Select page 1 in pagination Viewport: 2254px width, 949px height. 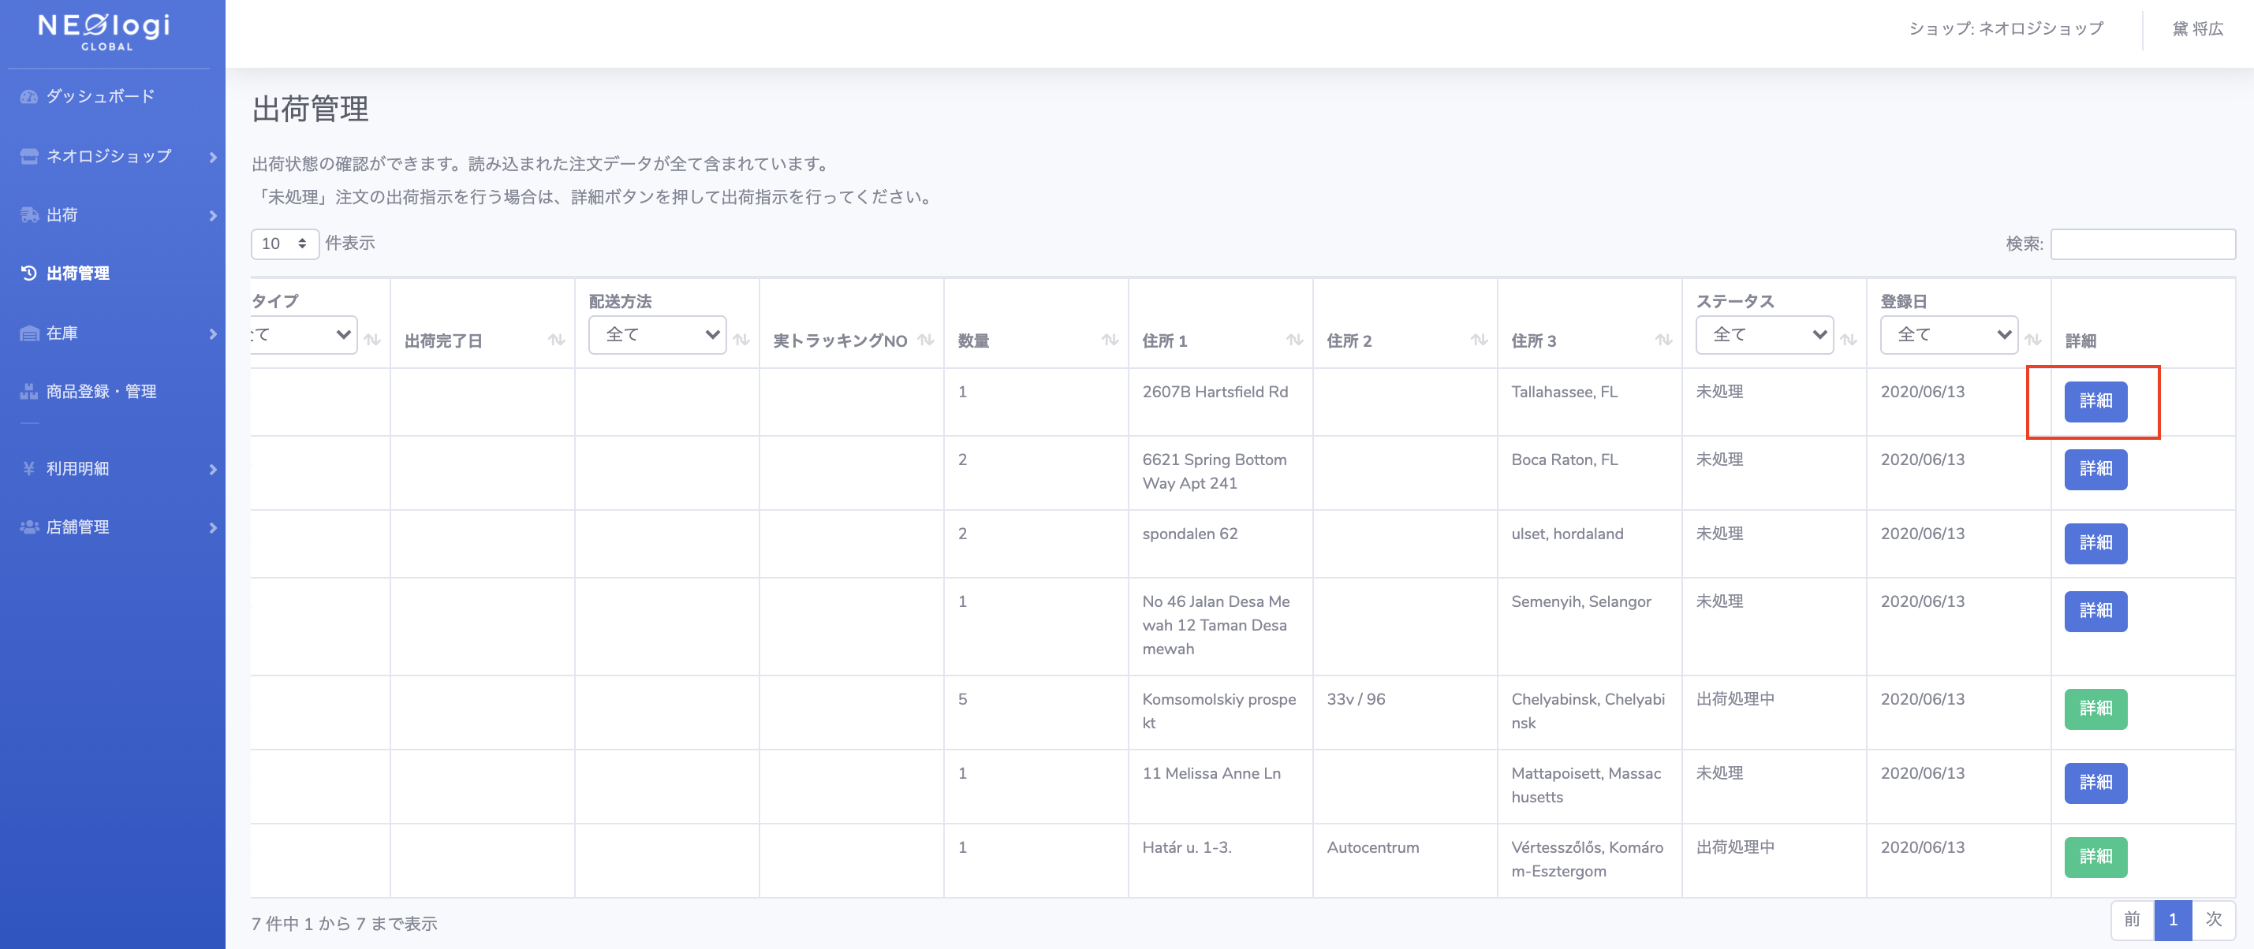[2172, 919]
